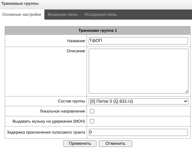Focus the Название field containing ТфОП
This screenshot has width=192, height=149.
138,41
